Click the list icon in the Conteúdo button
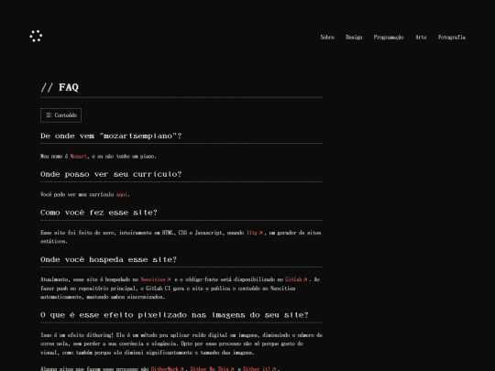This screenshot has height=371, width=495. (49, 115)
